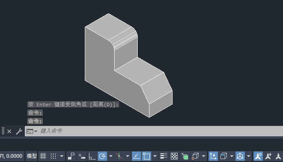Open command line customize wrench icon
This screenshot has width=283, height=162.
[x=19, y=131]
